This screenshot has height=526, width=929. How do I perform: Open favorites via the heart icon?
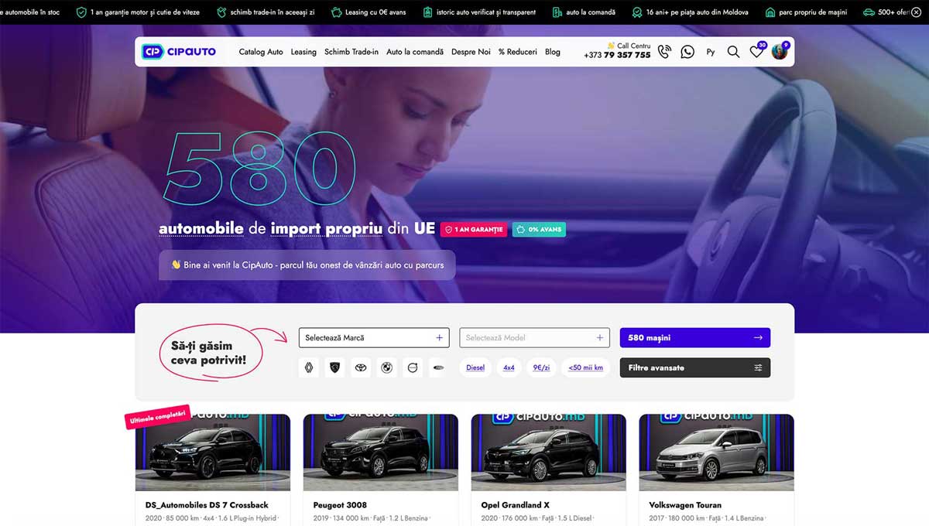pos(756,53)
